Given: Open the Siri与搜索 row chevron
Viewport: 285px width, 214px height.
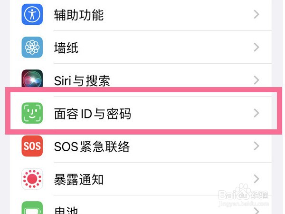Looking at the screenshot, I should pos(256,80).
